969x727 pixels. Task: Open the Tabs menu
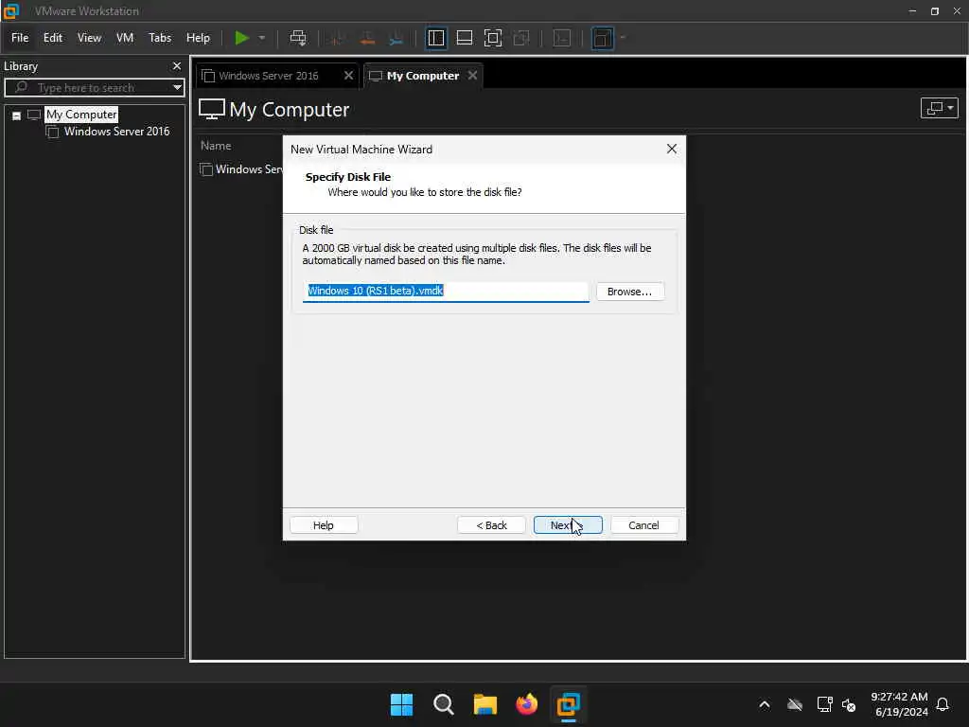[x=159, y=38]
